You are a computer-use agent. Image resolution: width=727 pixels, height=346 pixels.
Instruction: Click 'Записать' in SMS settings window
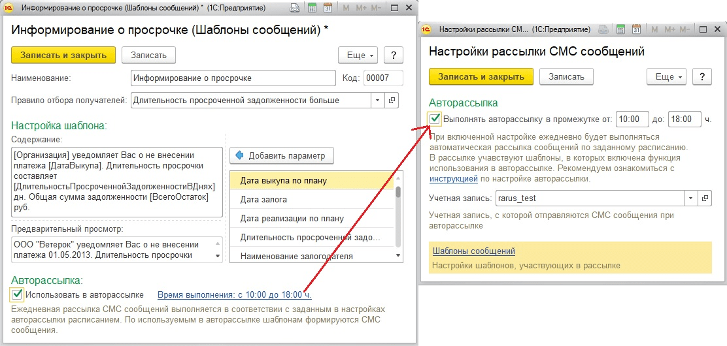tap(567, 77)
